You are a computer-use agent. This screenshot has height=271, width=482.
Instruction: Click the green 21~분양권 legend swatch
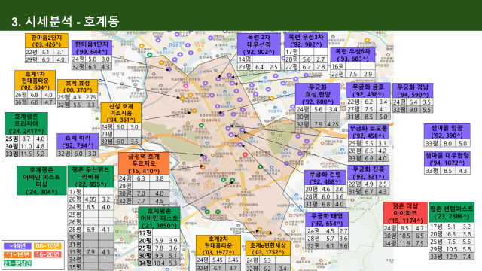17,263
